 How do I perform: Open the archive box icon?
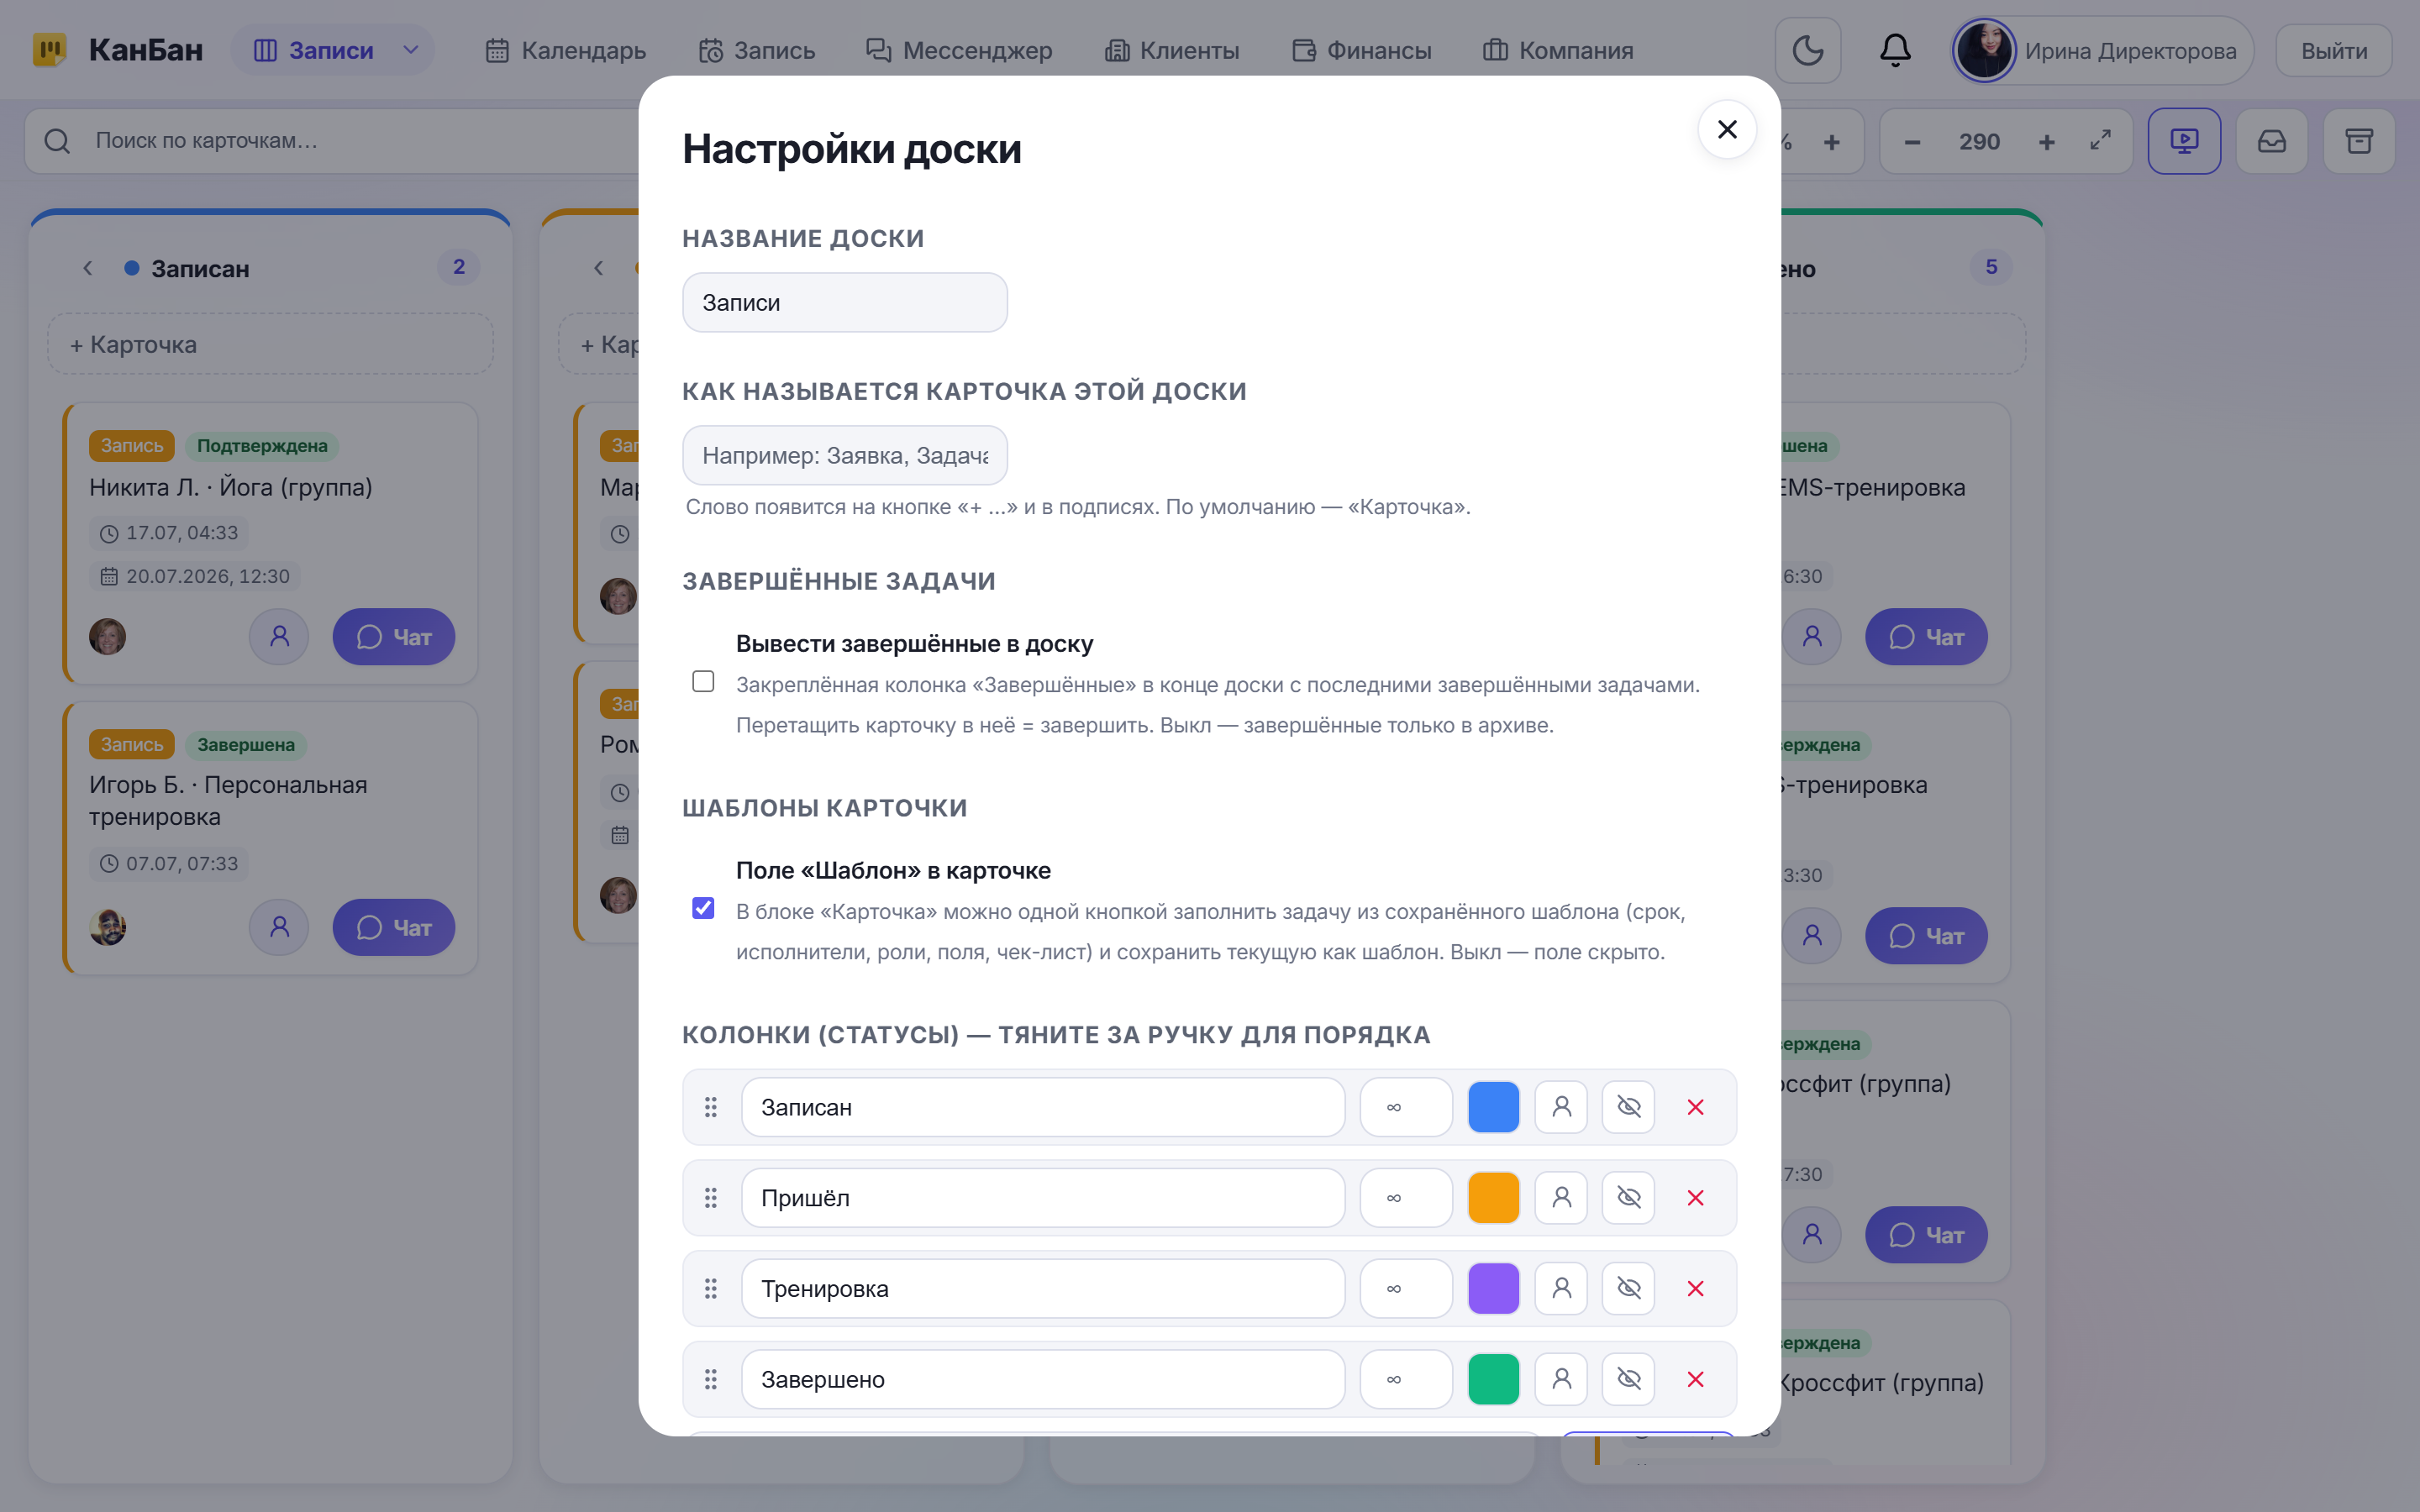point(2359,141)
